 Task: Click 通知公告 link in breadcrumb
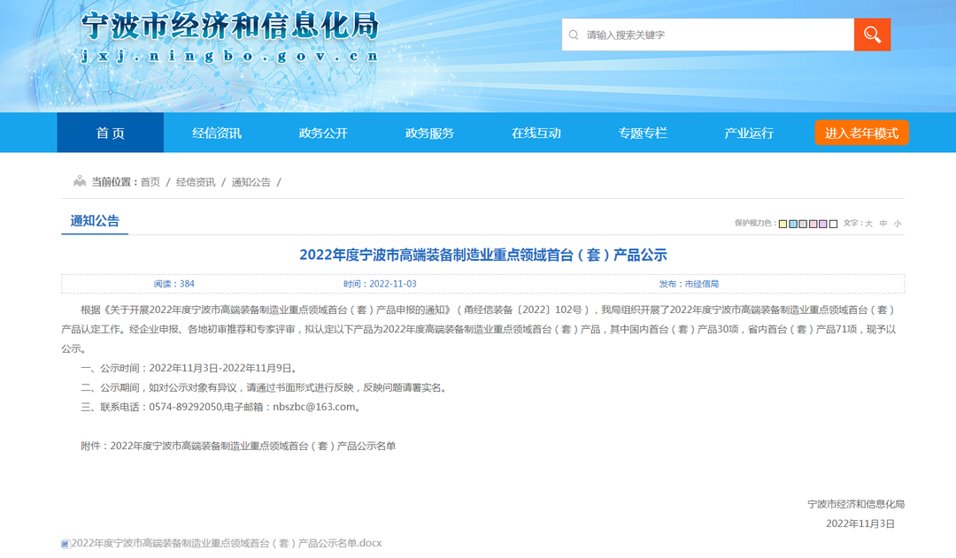[x=251, y=182]
